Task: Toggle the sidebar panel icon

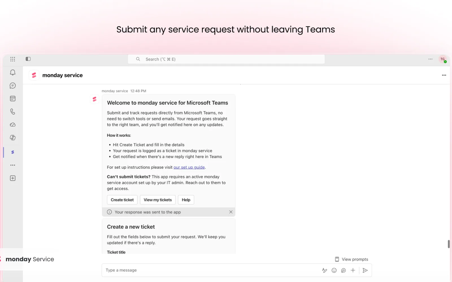Action: click(28, 59)
